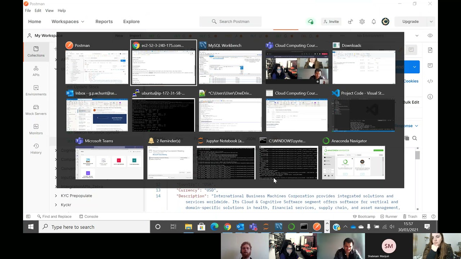Switch to the Postman window thumbnail

(97, 67)
